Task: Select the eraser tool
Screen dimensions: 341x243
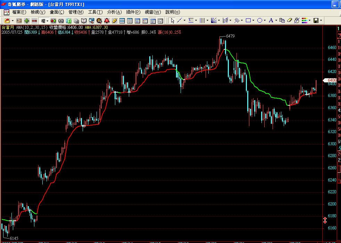Action: 290,21
